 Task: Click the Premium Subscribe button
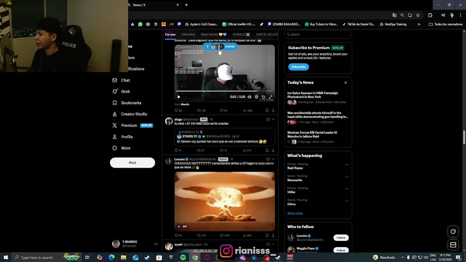(x=299, y=67)
